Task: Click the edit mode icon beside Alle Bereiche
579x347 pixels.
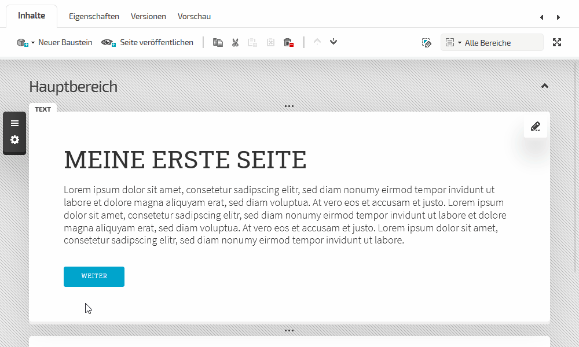Action: coord(427,42)
